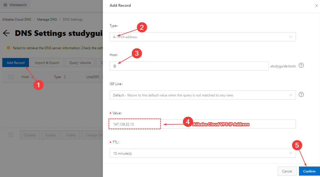Click the back arrow beside DNS Settings
The width and height of the screenshot is (320, 177).
pos(6,33)
